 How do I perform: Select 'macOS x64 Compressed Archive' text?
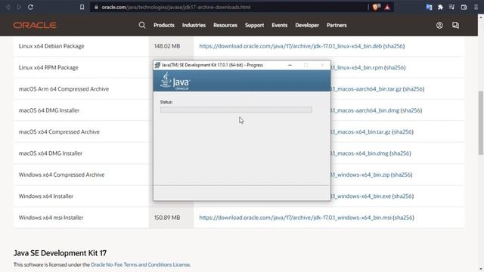click(x=59, y=131)
